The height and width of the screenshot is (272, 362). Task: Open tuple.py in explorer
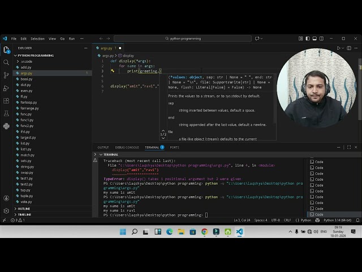[x=27, y=196]
